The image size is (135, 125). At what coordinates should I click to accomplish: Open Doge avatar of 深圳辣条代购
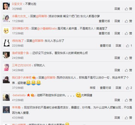tap(6, 31)
